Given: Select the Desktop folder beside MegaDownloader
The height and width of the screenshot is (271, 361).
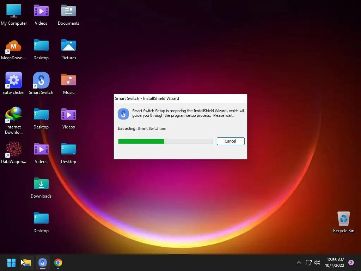Looking at the screenshot, I should point(41,49).
